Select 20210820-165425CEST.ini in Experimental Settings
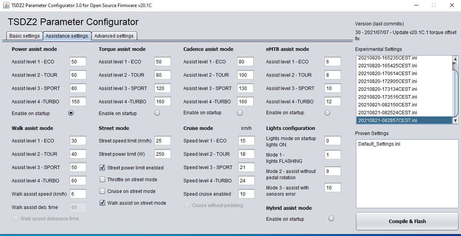Viewport: 461px width, 236px height. pos(404,65)
